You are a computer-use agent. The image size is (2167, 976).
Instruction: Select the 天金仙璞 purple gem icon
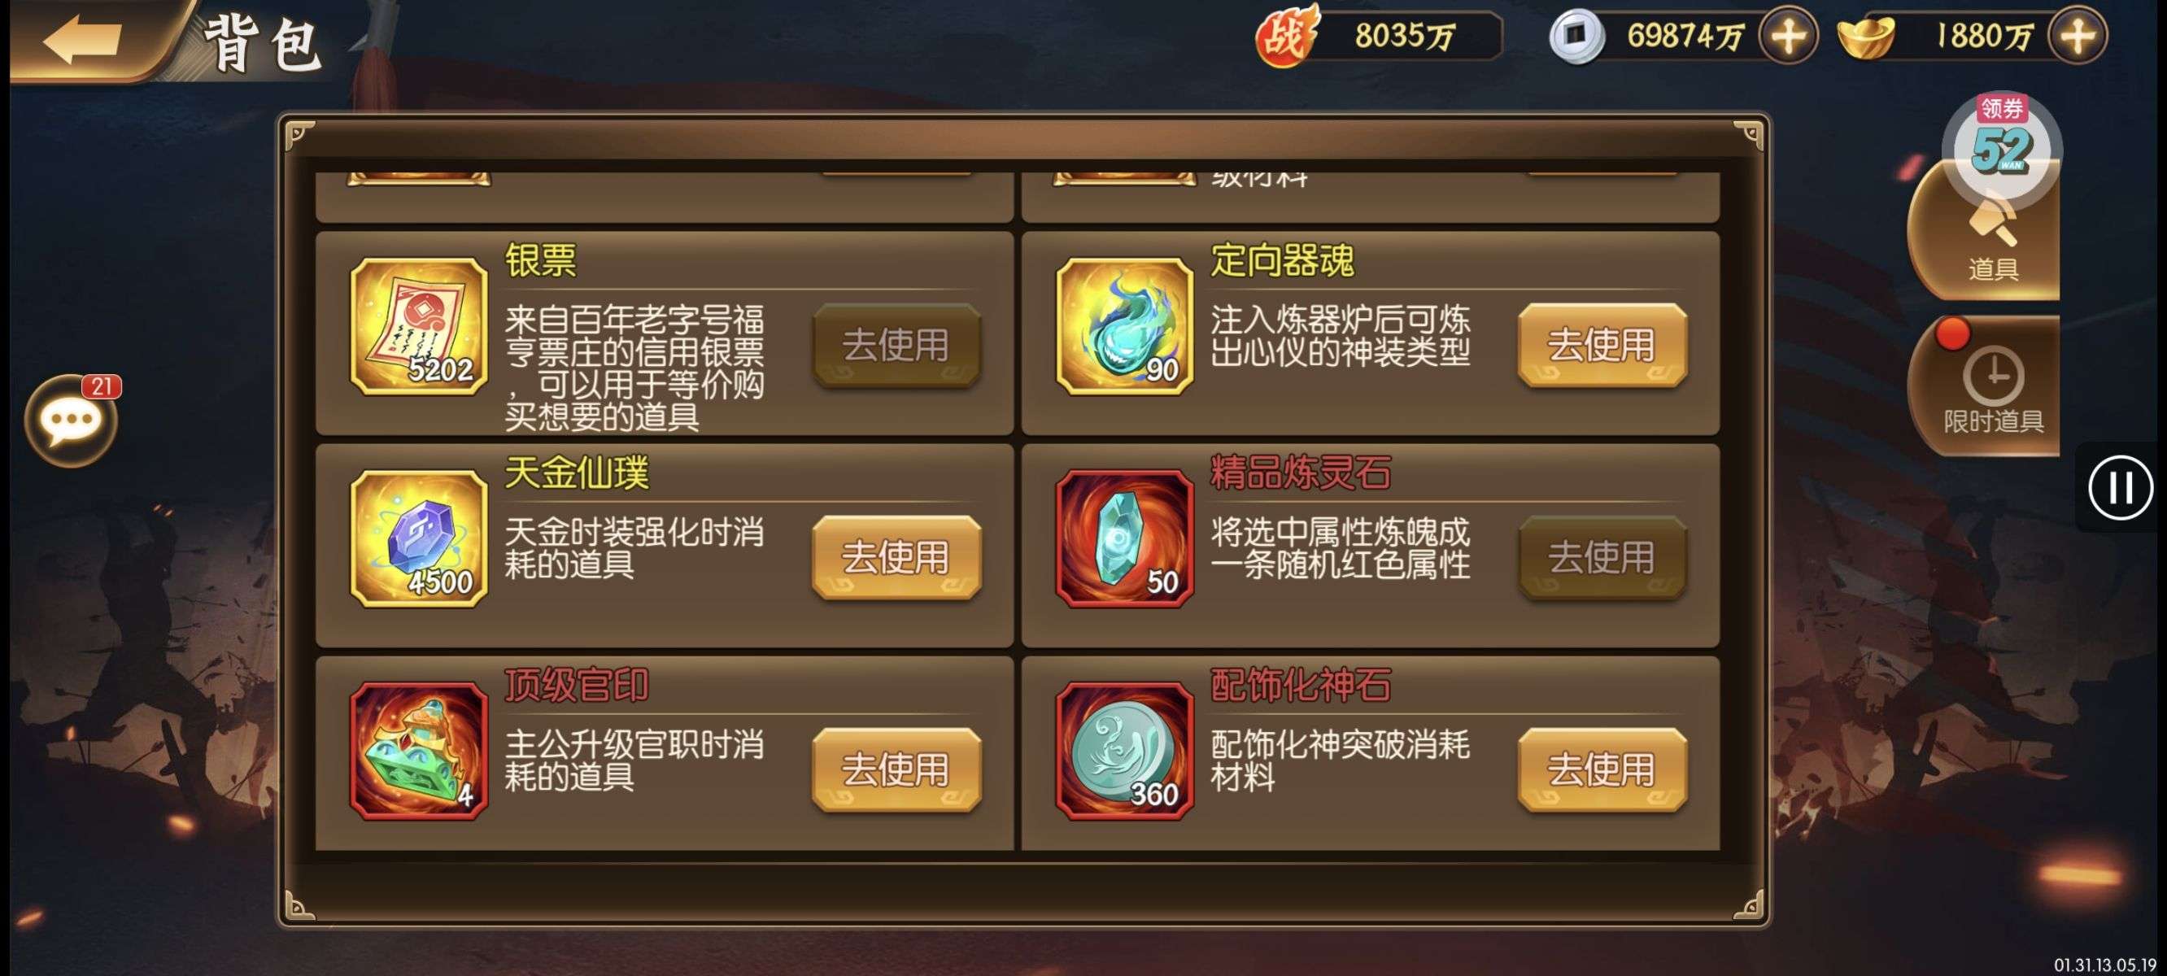coord(418,538)
